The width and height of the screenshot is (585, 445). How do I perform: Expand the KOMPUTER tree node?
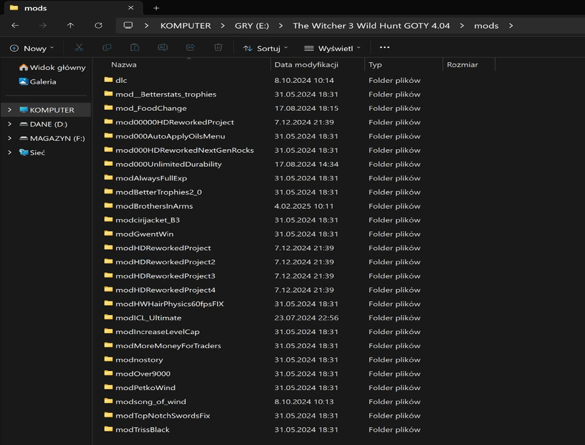[x=9, y=110]
